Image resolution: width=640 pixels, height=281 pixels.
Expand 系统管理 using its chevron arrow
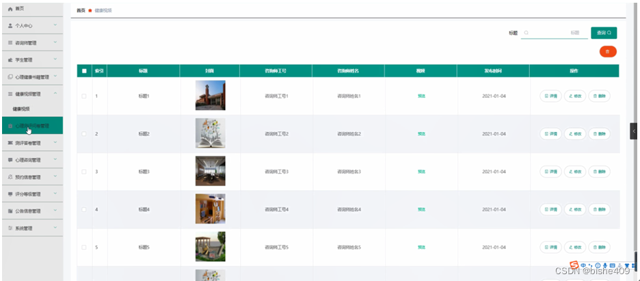[55, 228]
